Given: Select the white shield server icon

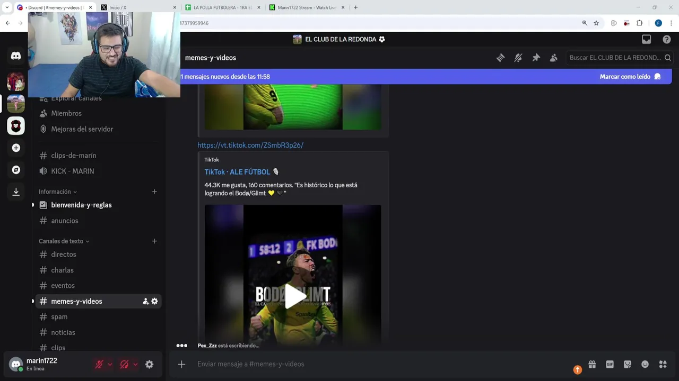Looking at the screenshot, I should tap(16, 126).
